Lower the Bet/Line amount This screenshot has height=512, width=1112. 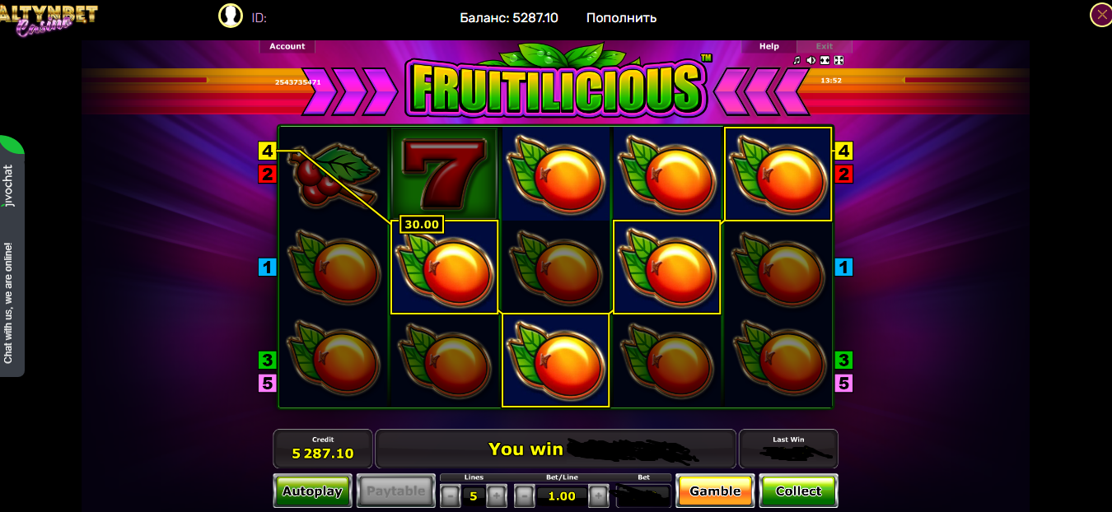point(524,496)
